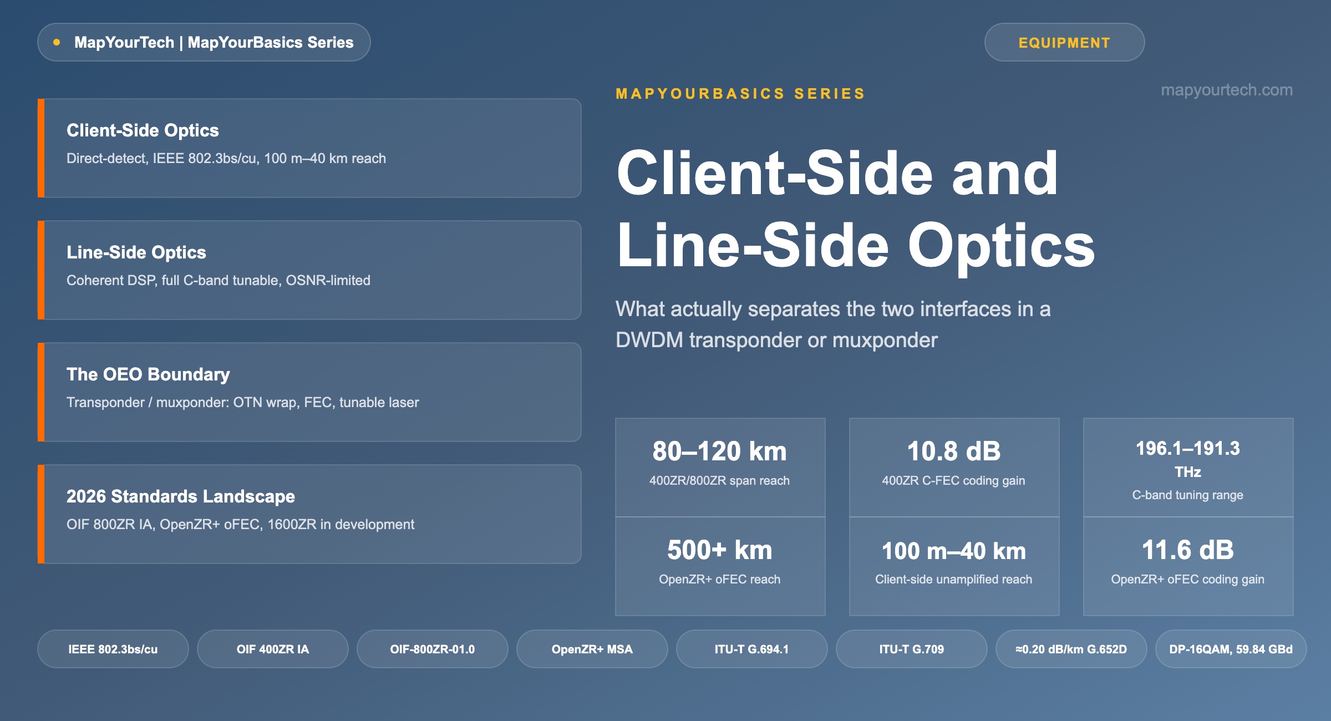Viewport: 1331px width, 721px height.
Task: Click the 500+ km OpenZR+ reach tile
Action: click(720, 566)
